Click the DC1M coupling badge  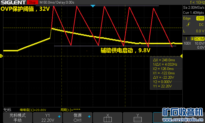199,39
